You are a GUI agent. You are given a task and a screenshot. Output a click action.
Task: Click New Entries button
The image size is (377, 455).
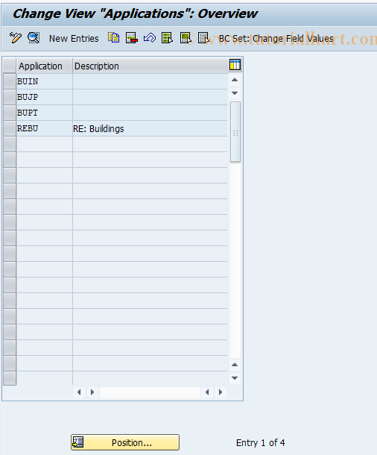click(x=74, y=38)
